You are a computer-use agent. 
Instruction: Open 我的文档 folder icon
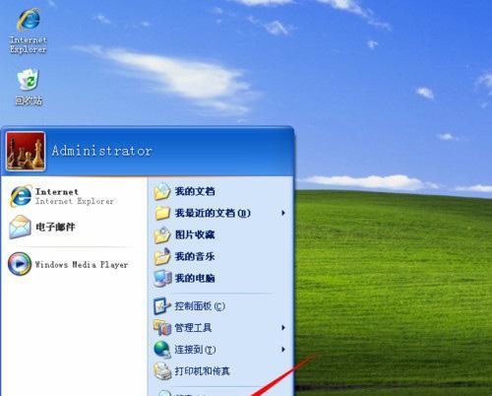162,191
